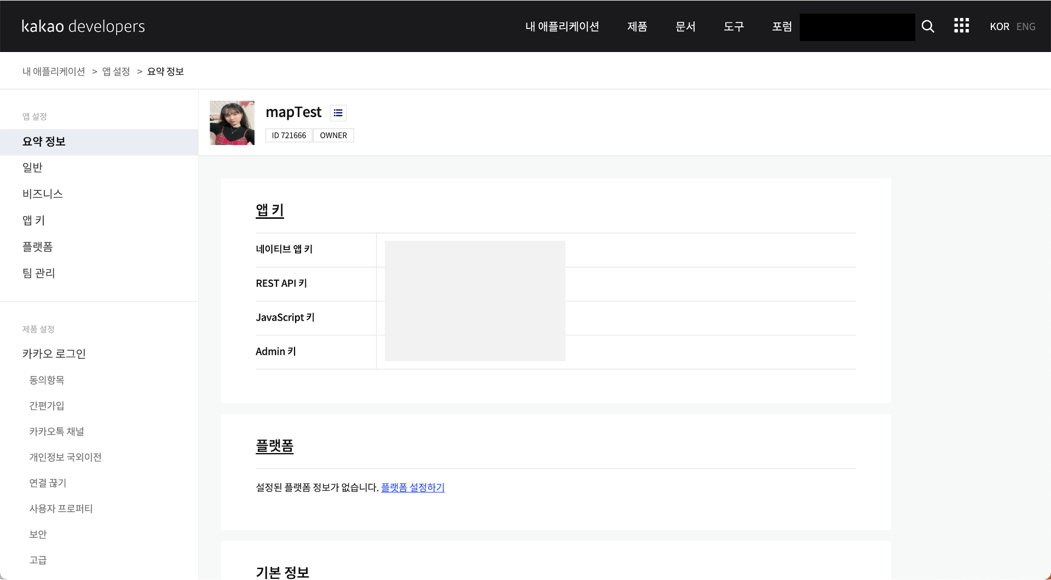Click 요약 정보 in the breadcrumb
The width and height of the screenshot is (1051, 580).
coord(165,72)
